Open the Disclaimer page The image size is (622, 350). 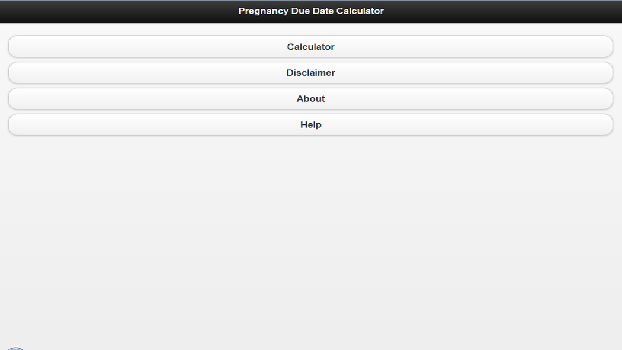click(x=310, y=73)
